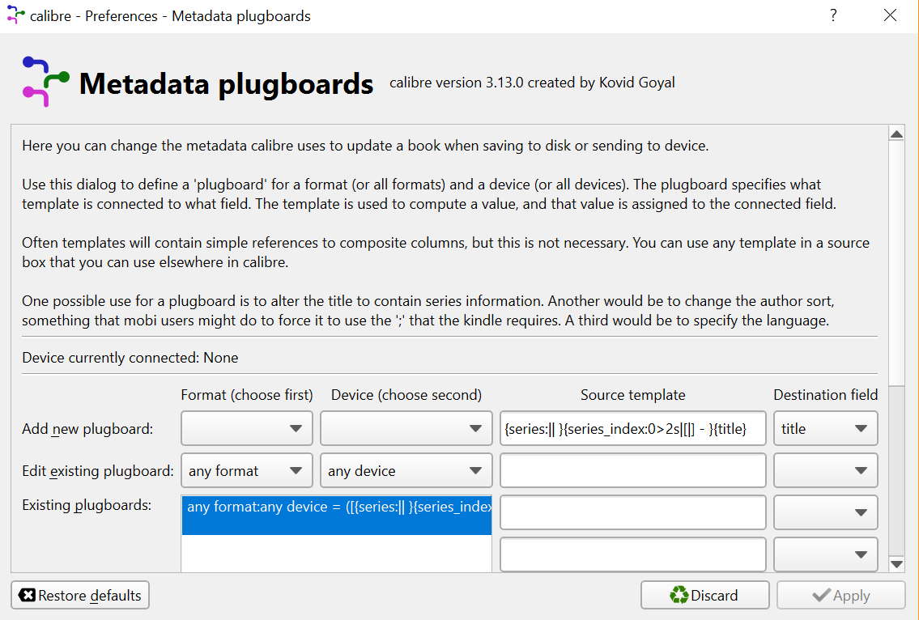The image size is (919, 620).
Task: Click Restore defaults button
Action: 80,596
